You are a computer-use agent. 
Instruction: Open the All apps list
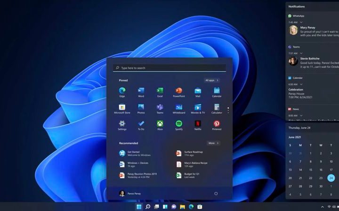[212, 80]
